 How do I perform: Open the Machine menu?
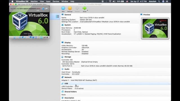34,1
